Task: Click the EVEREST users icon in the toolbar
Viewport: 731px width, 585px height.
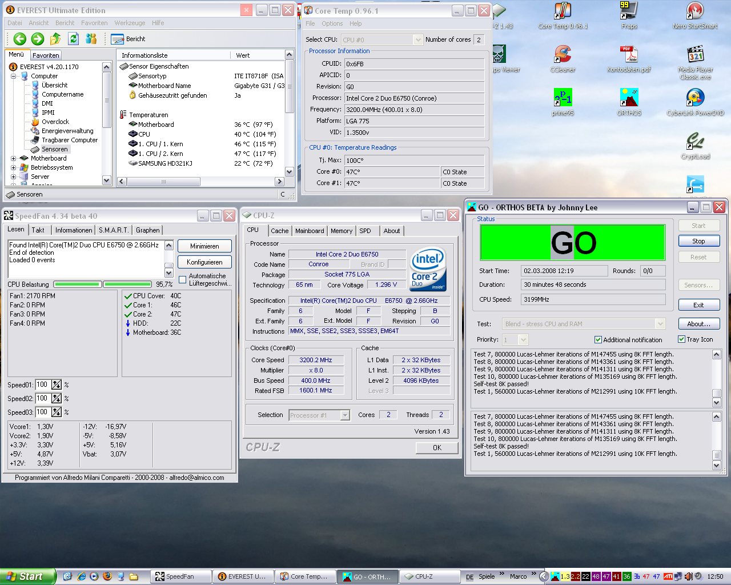Action: pyautogui.click(x=91, y=39)
